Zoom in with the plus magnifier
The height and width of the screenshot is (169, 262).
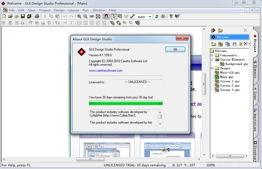tap(79, 16)
